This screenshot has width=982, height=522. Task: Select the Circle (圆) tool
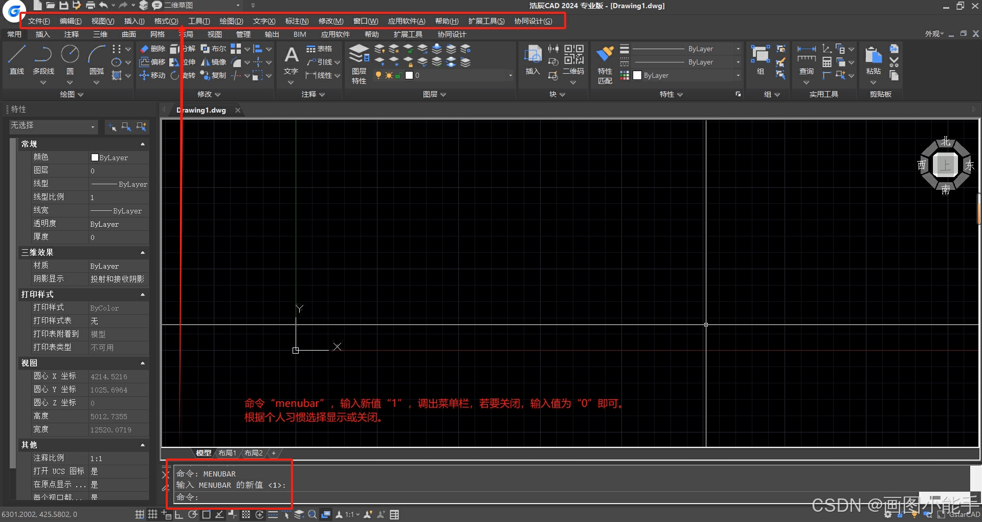[70, 60]
